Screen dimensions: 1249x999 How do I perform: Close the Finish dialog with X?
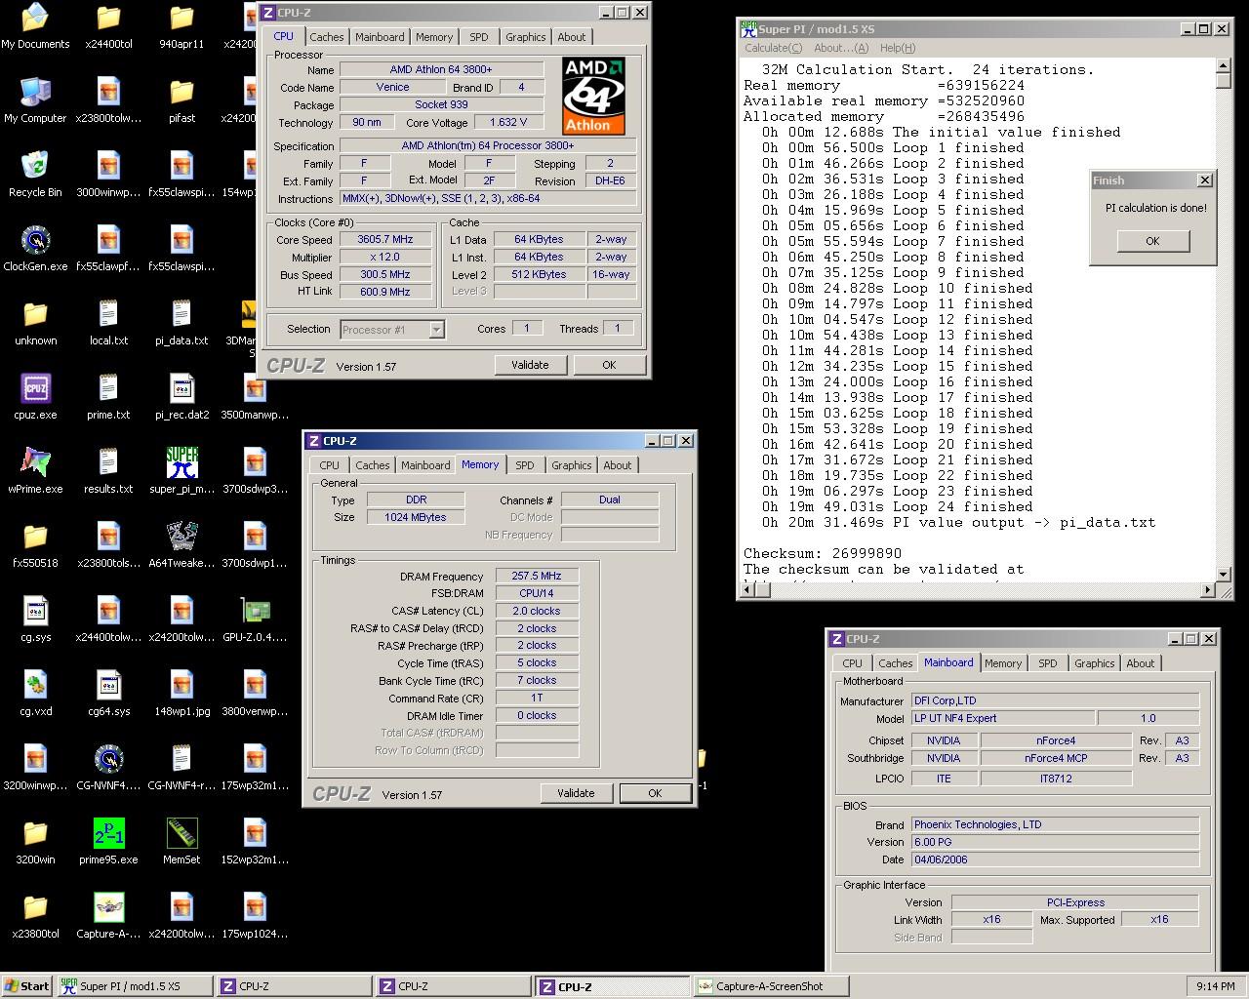pyautogui.click(x=1205, y=180)
